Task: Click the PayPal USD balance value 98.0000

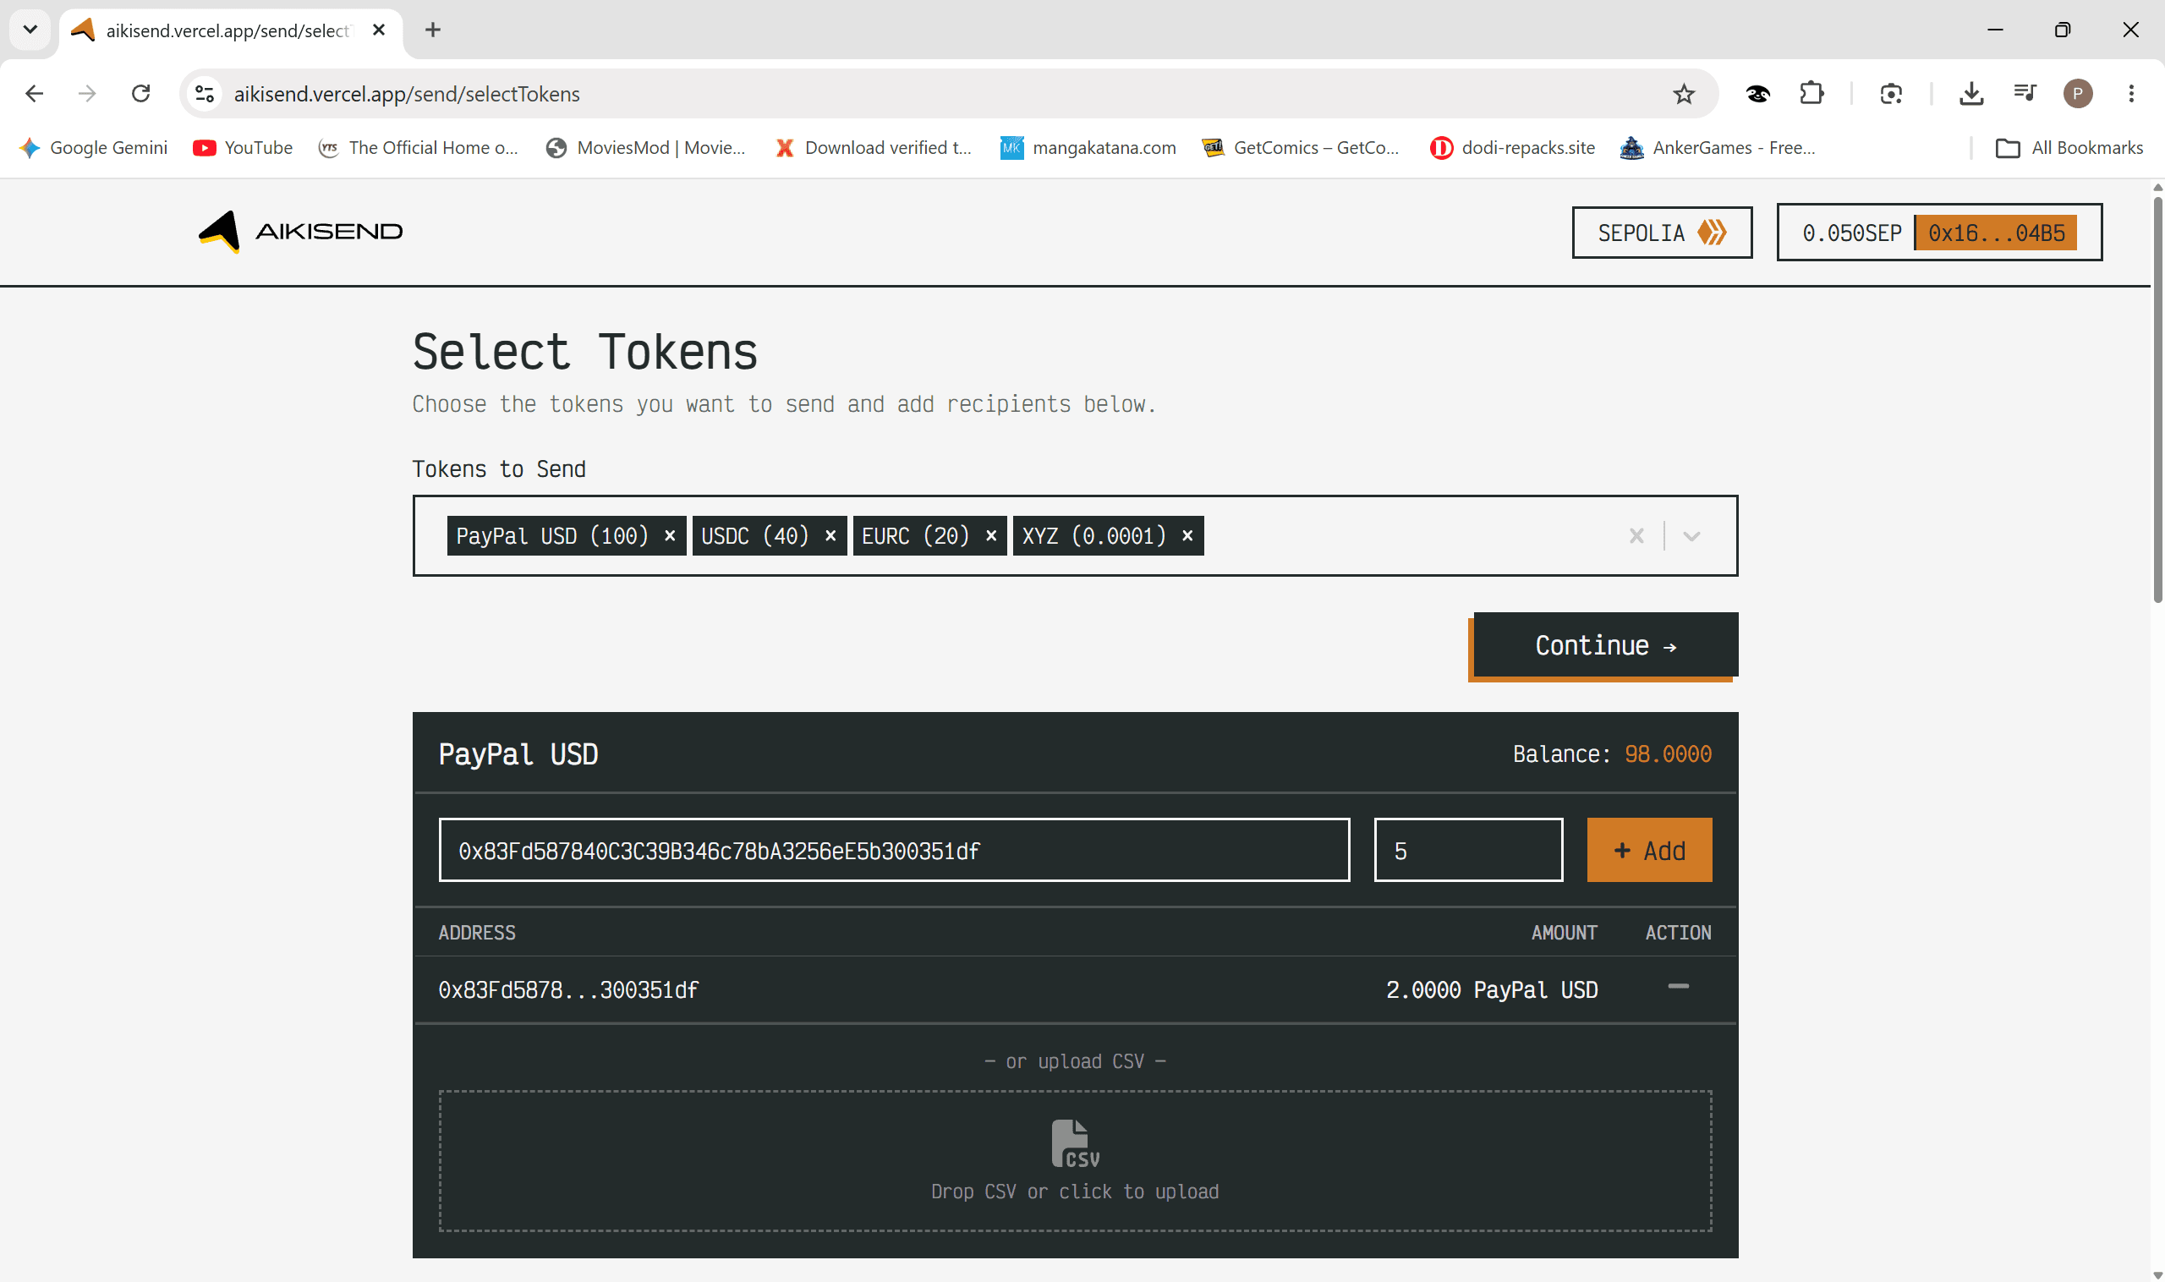Action: [1668, 754]
